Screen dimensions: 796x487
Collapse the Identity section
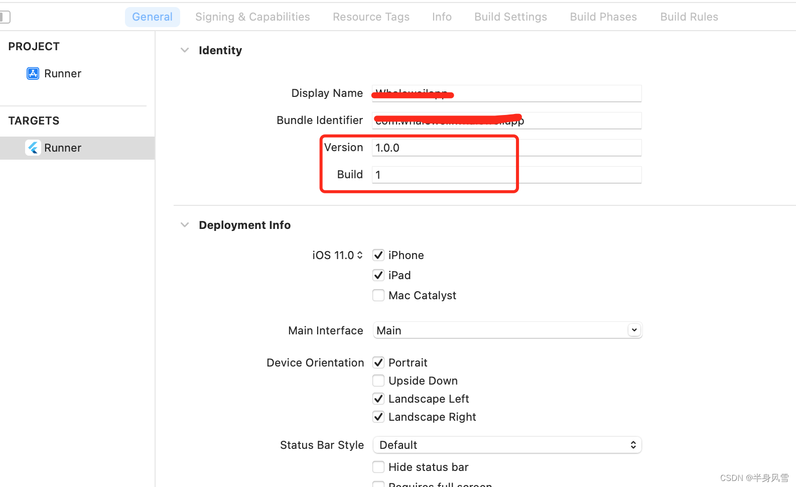click(185, 50)
